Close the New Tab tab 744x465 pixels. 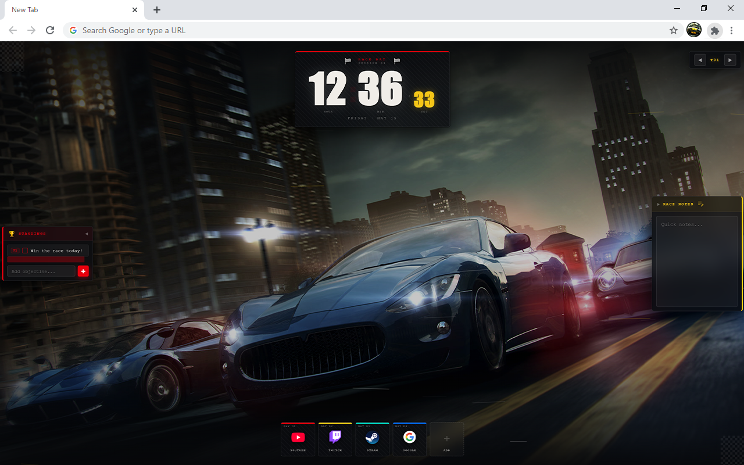[135, 10]
